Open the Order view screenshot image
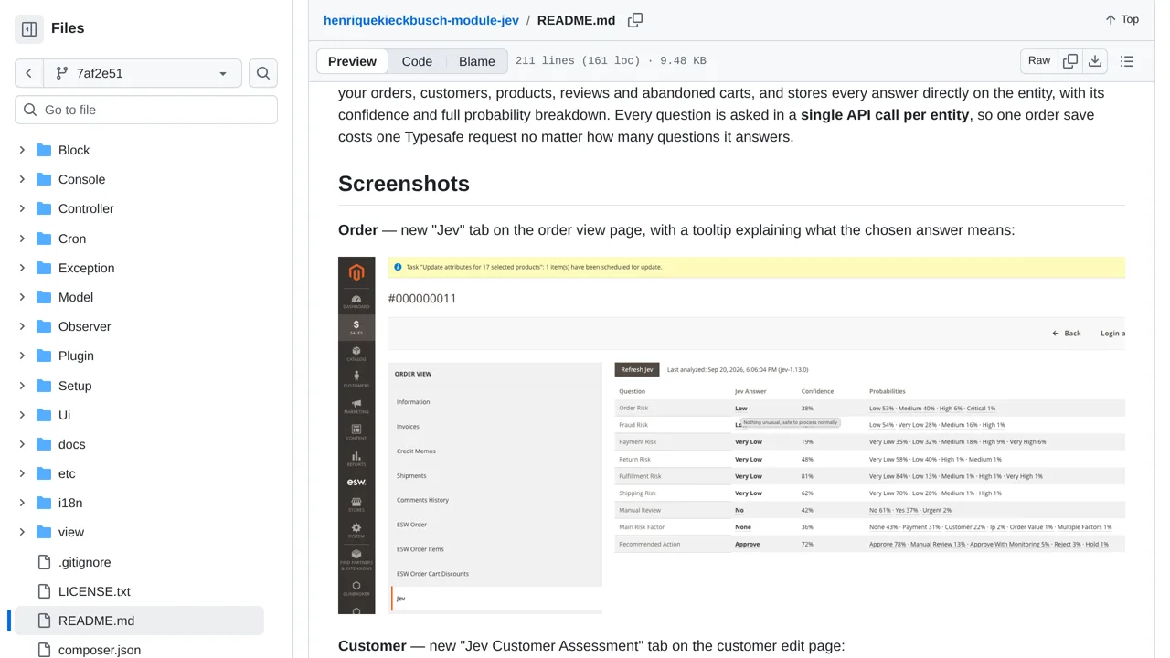This screenshot has width=1170, height=658. tap(731, 435)
